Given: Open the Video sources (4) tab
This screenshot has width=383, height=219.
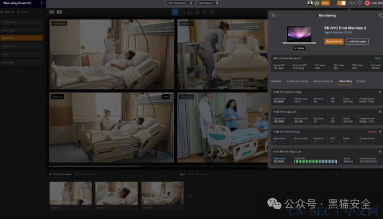Looking at the screenshot, I should click(x=297, y=81).
